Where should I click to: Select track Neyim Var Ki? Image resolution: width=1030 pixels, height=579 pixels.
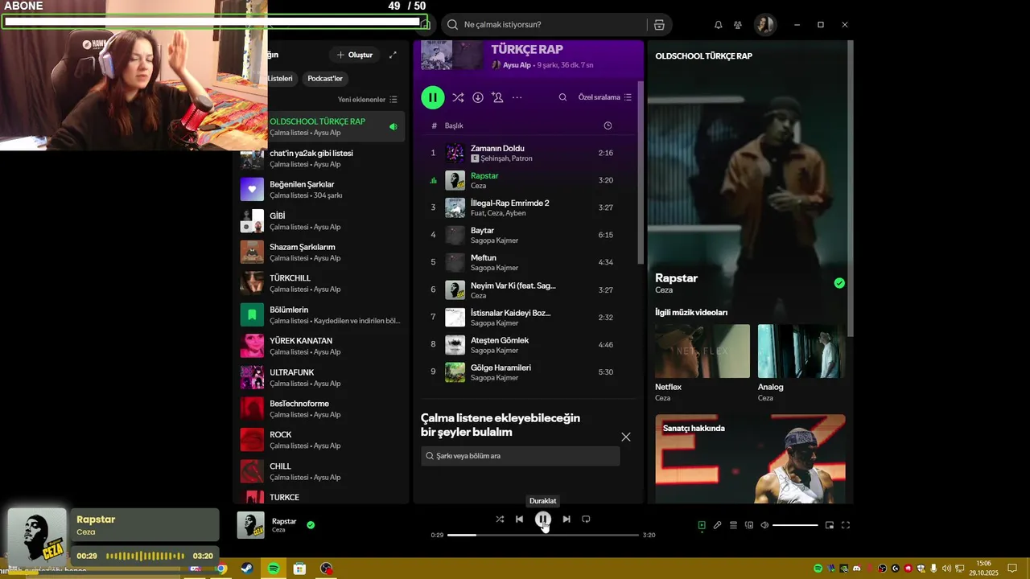pos(529,289)
